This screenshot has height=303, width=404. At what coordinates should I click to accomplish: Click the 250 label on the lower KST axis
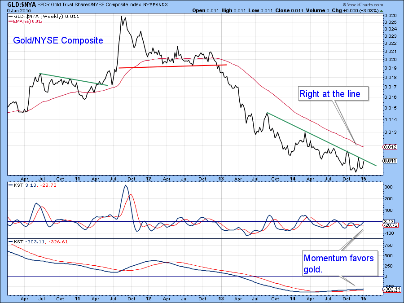click(389, 266)
